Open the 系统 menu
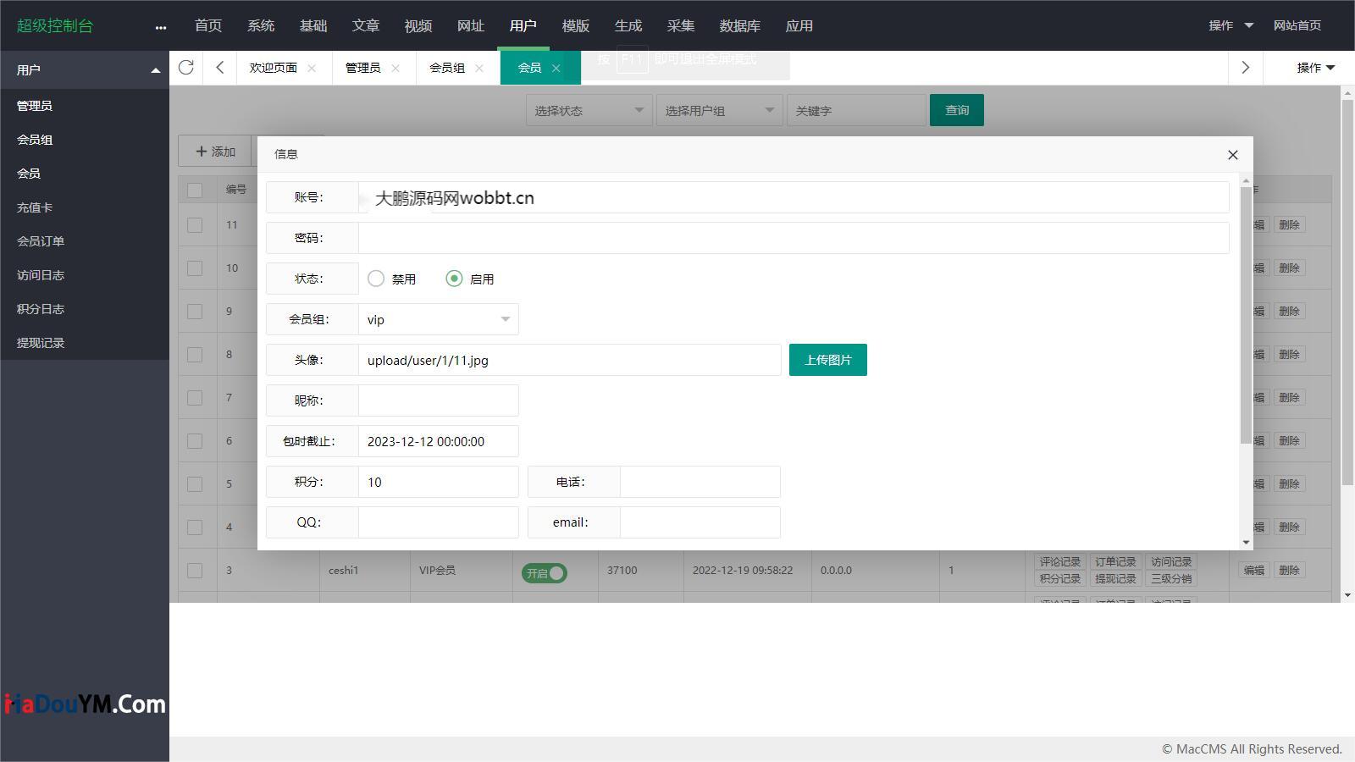The height and width of the screenshot is (762, 1355). pos(261,25)
